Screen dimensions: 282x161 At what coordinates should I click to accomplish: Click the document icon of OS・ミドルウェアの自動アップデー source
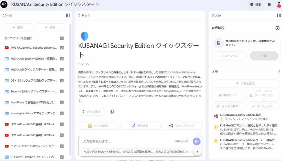click(7, 80)
